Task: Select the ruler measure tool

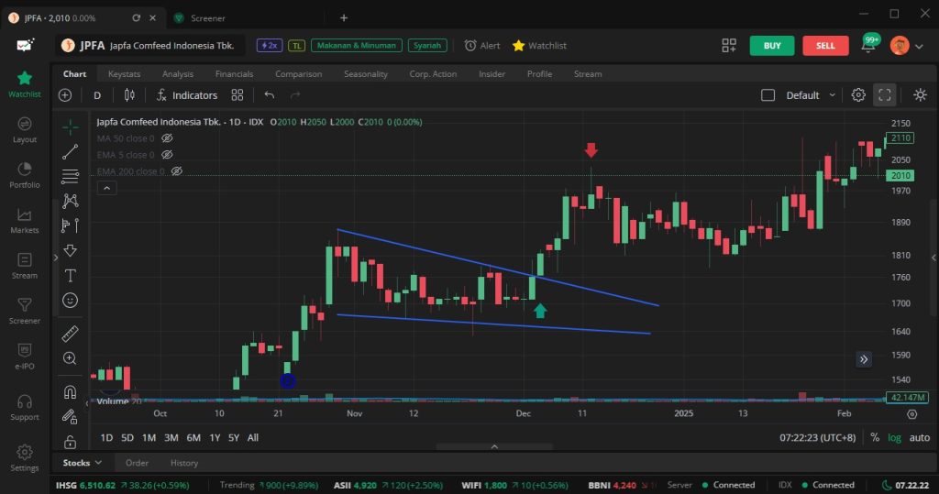Action: [70, 334]
